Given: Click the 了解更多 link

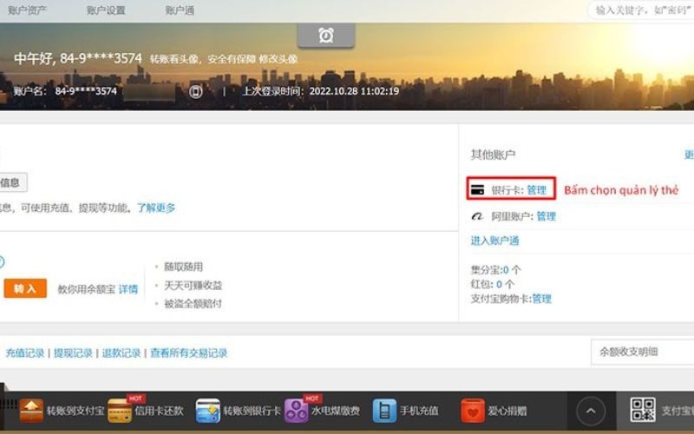Looking at the screenshot, I should tap(156, 207).
